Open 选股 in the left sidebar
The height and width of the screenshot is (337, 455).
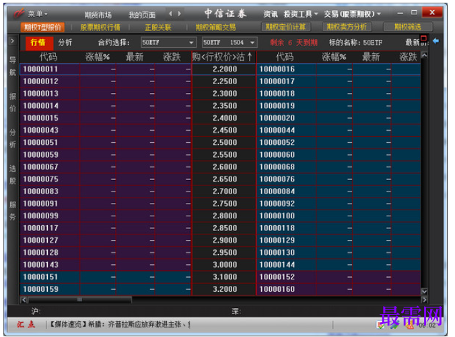click(13, 175)
